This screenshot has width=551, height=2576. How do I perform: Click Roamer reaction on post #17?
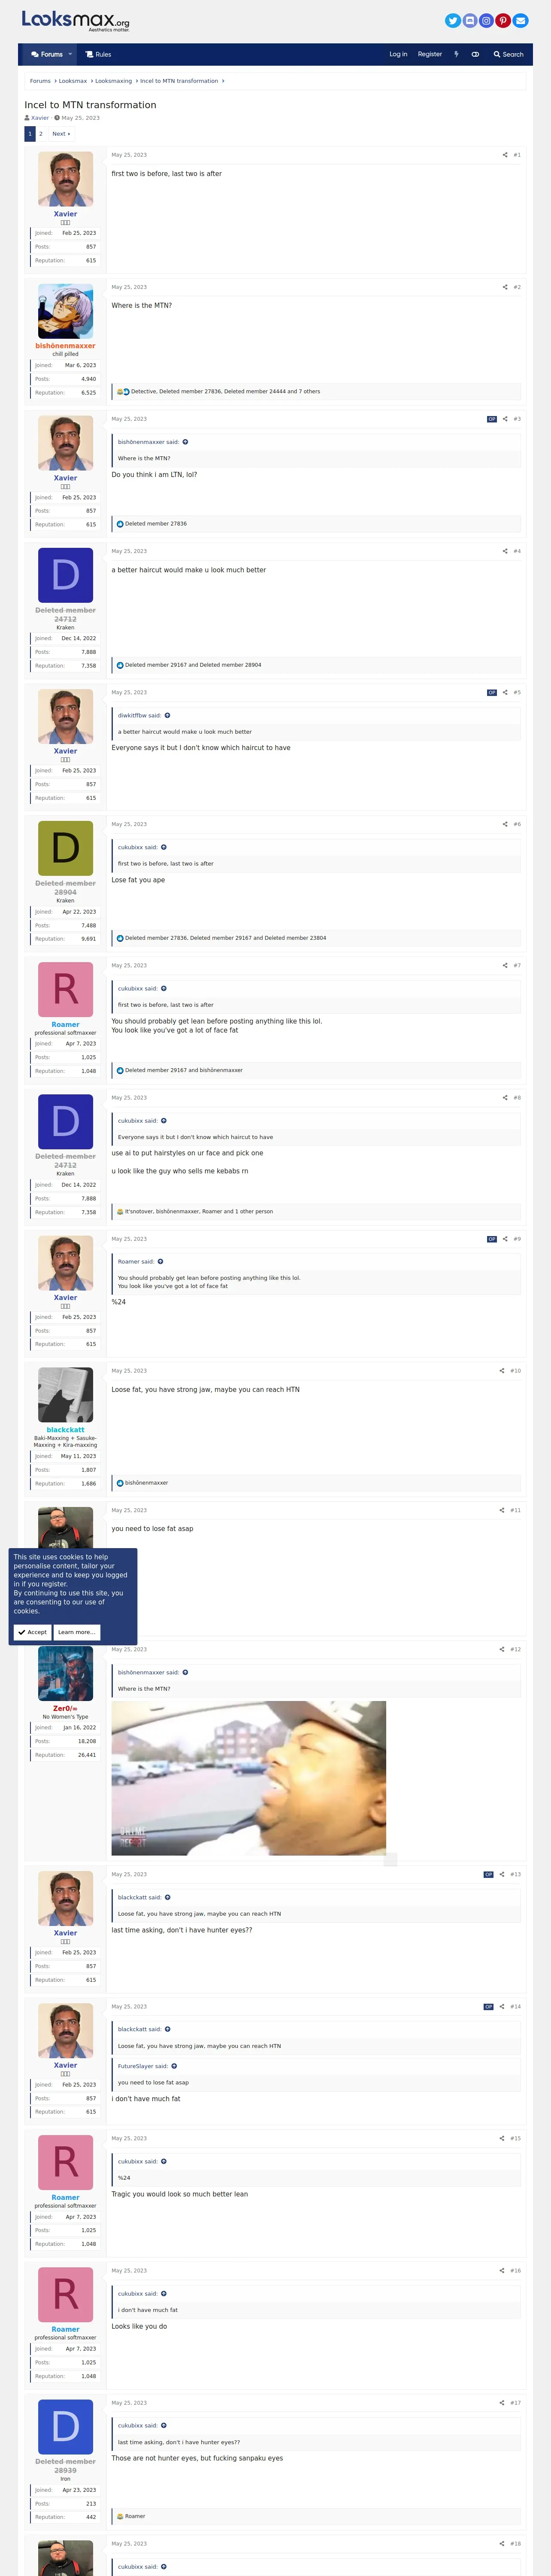coord(135,2516)
